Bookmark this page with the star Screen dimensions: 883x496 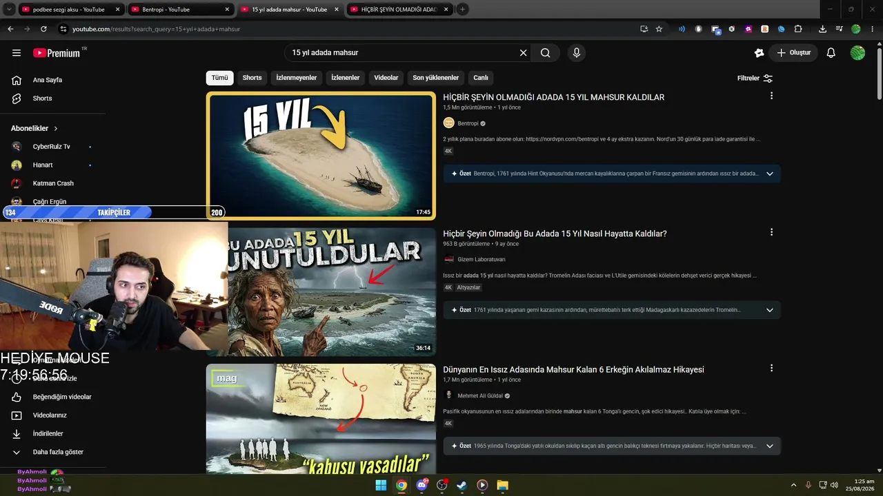[x=659, y=29]
